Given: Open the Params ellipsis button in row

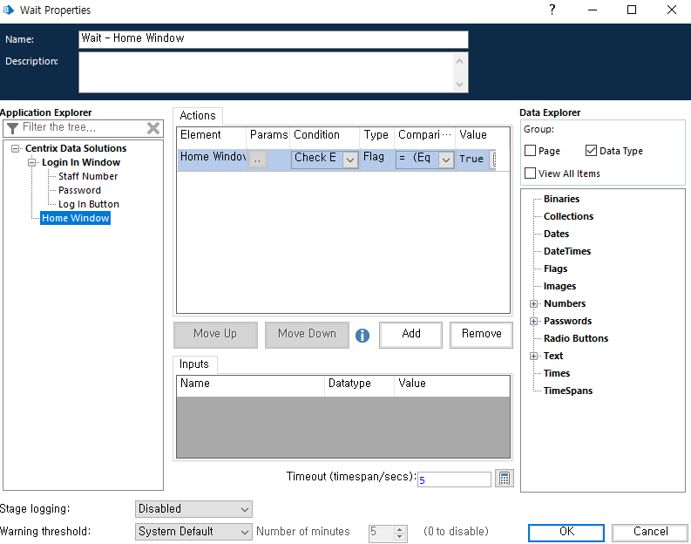Looking at the screenshot, I should pos(258,159).
